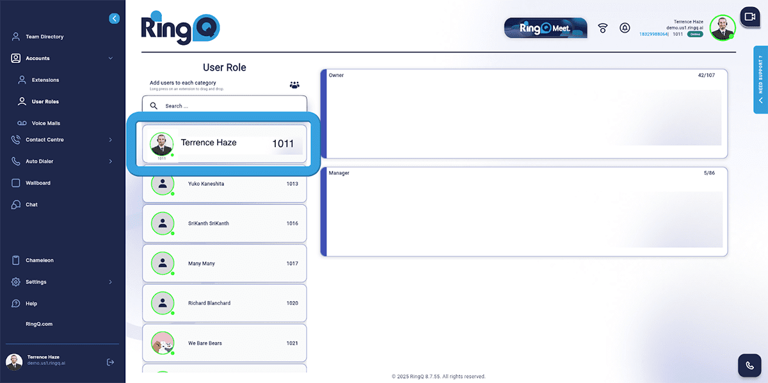Select Yuko Kaneshita extension 1013
Image resolution: width=768 pixels, height=383 pixels.
[225, 184]
